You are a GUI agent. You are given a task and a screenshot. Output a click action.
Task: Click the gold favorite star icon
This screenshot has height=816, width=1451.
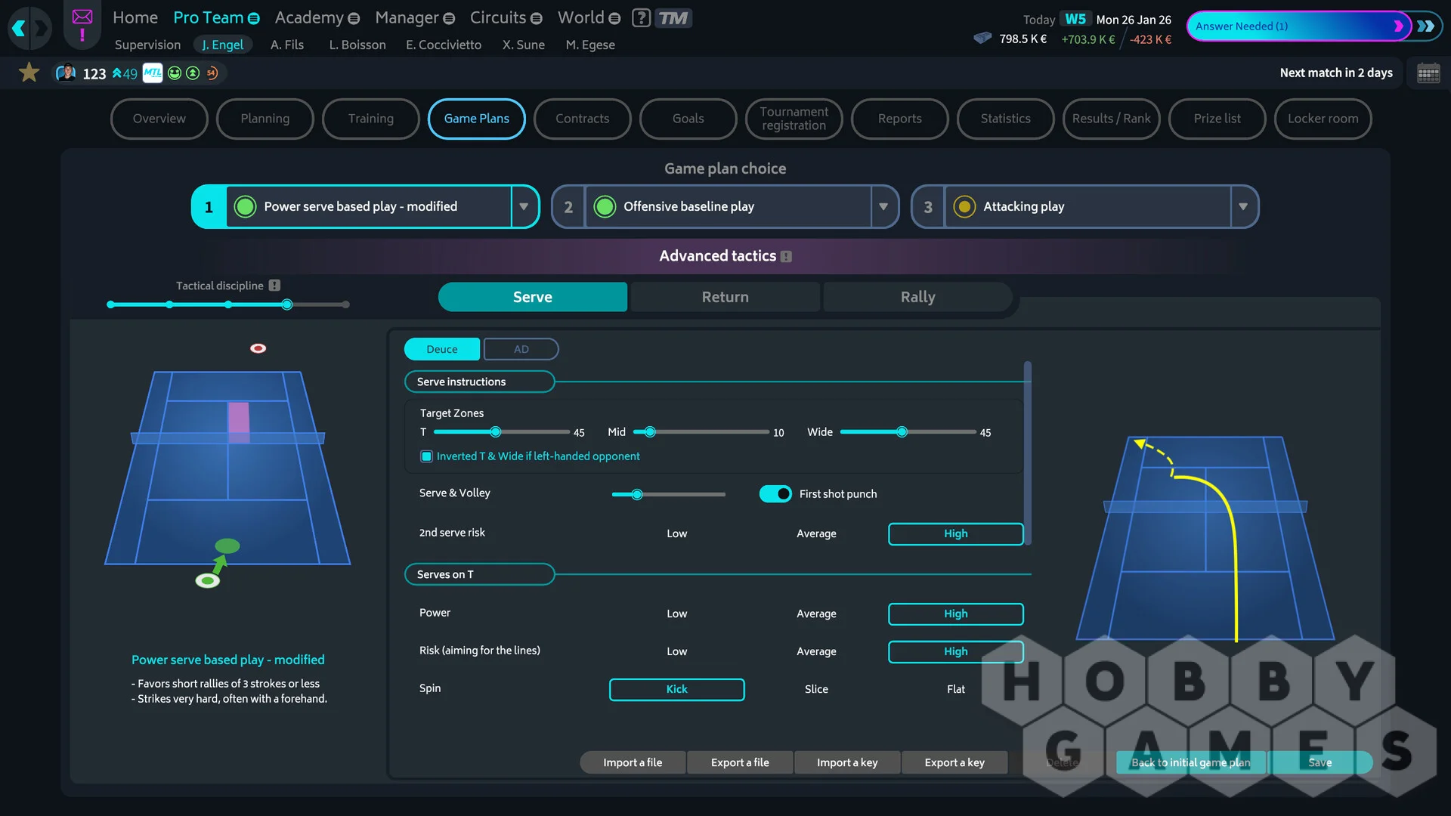(29, 73)
